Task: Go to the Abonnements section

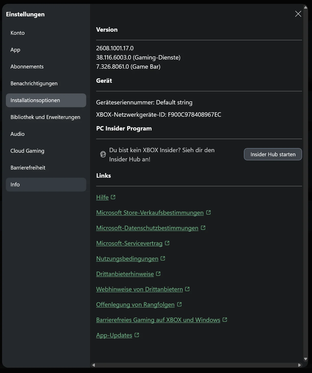Action: 46,67
